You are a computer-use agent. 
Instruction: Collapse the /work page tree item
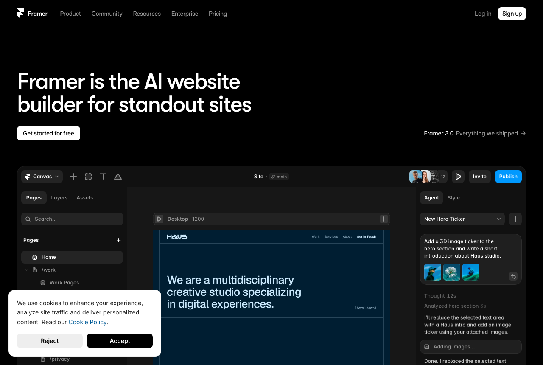tap(27, 270)
